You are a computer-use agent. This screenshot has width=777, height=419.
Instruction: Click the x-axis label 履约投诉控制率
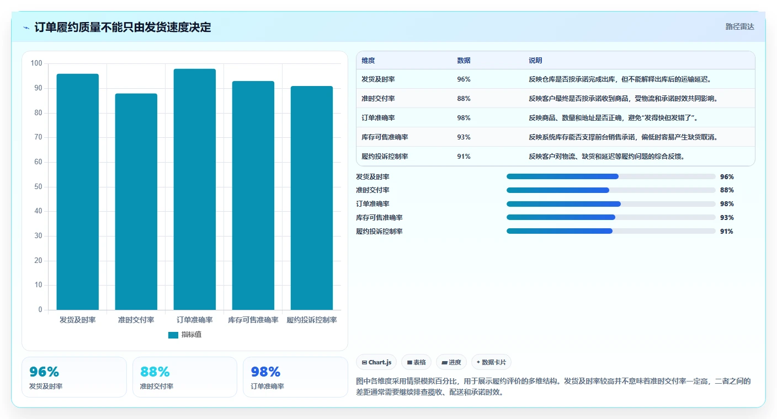312,320
